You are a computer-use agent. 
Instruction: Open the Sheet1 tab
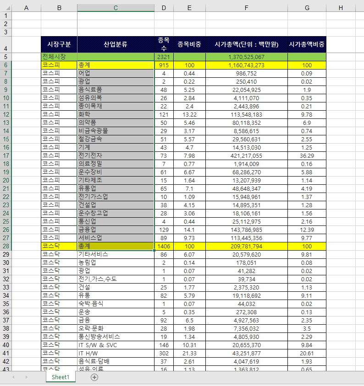(x=61, y=377)
